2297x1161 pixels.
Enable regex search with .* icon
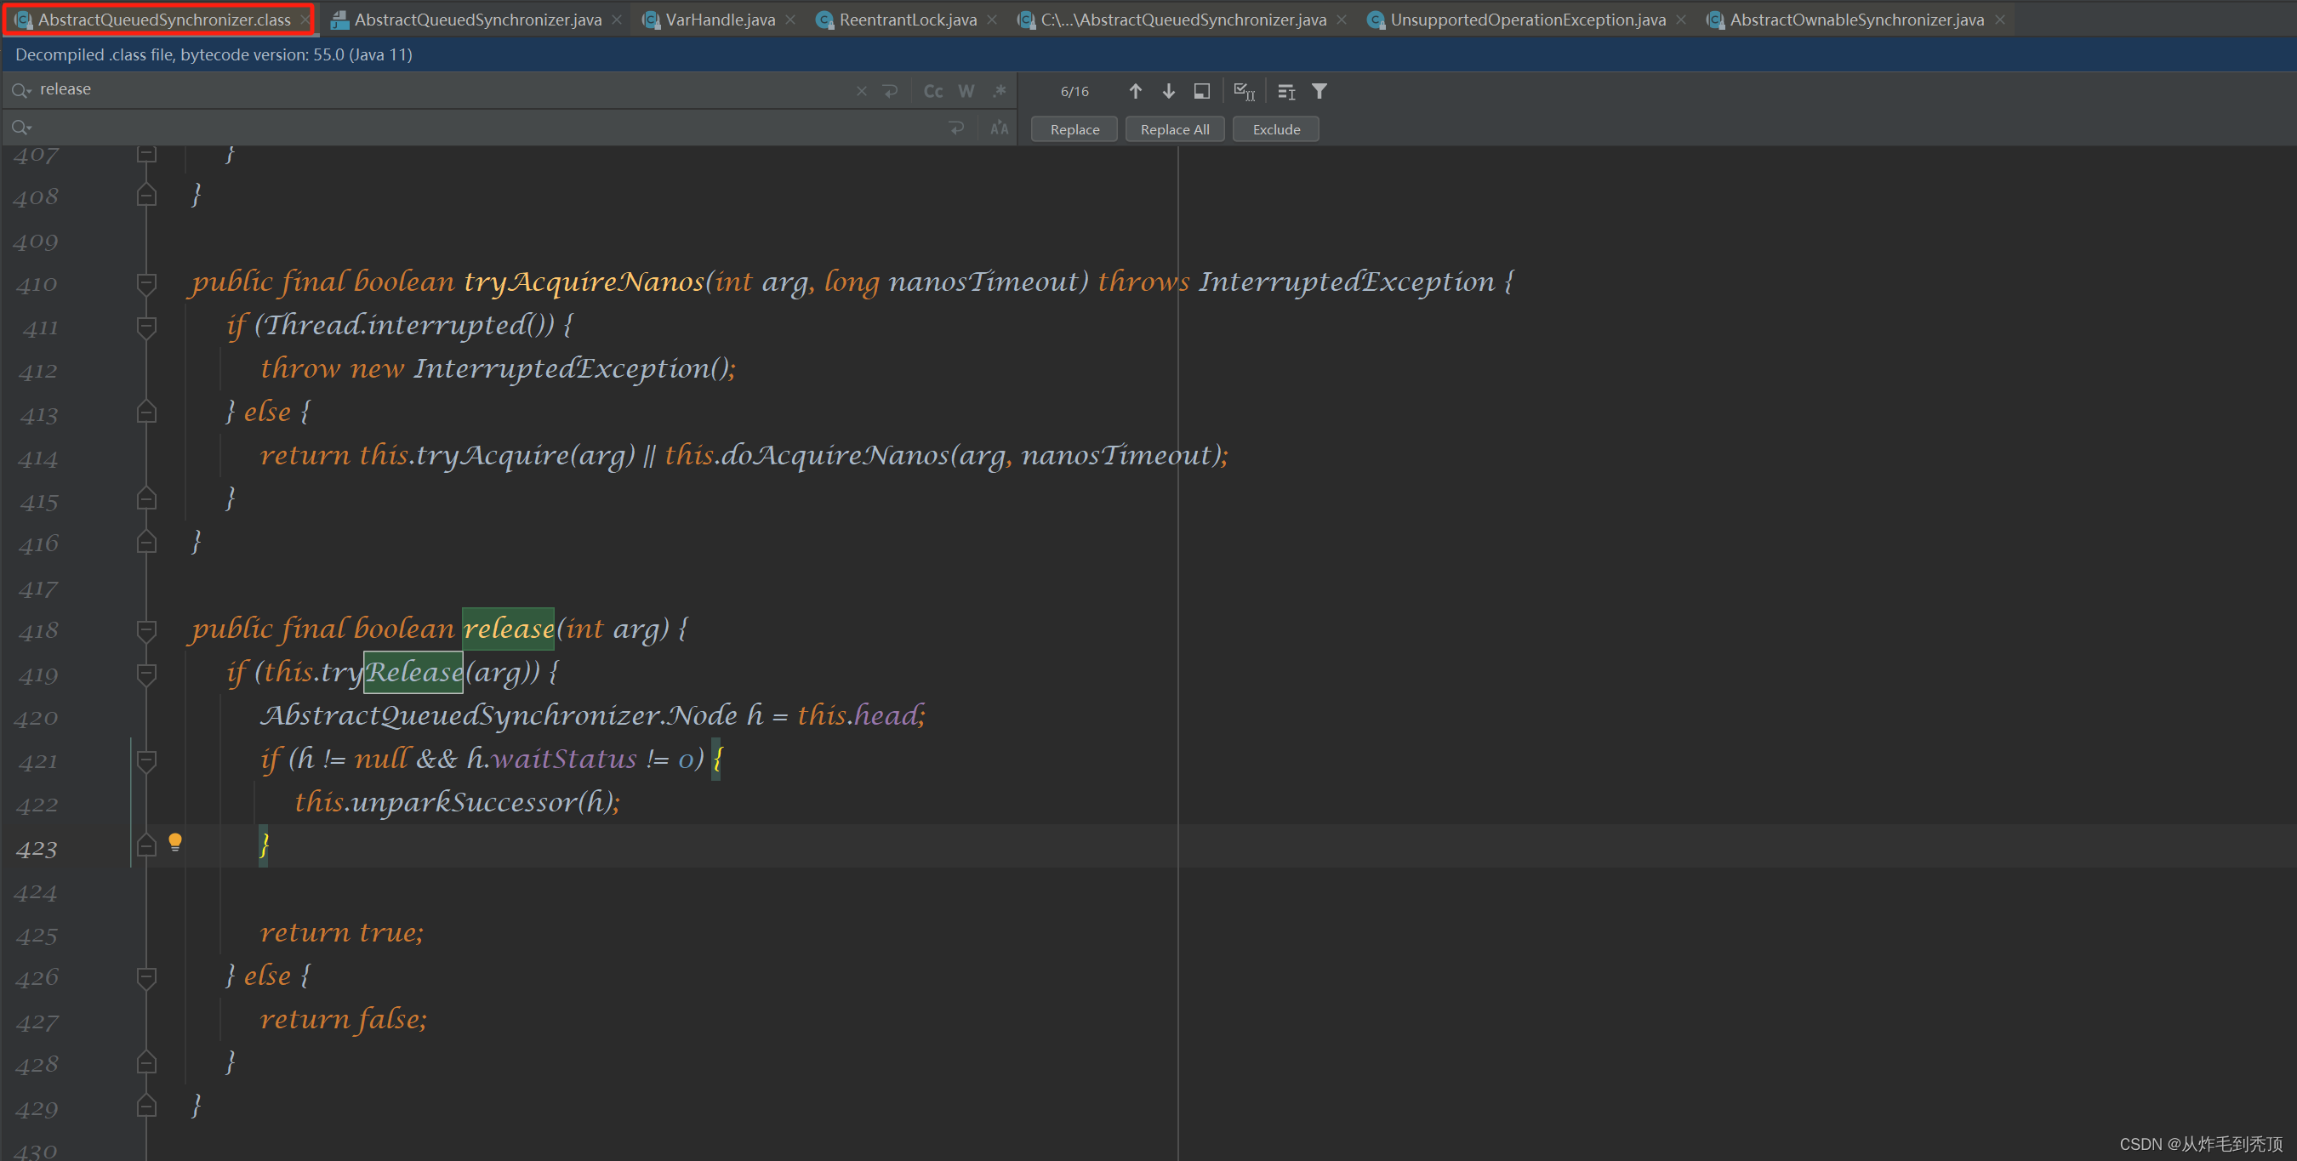click(x=999, y=91)
